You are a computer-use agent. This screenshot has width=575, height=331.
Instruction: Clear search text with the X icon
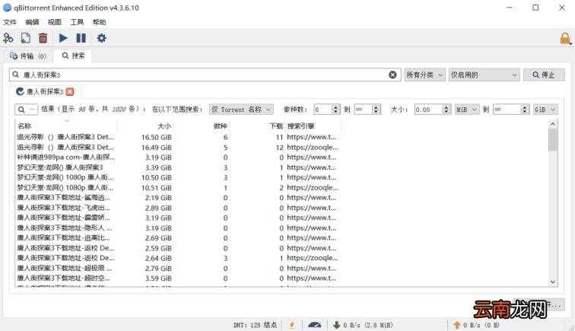392,75
